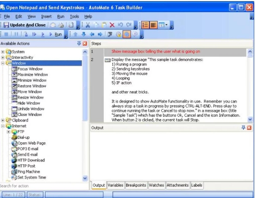The width and height of the screenshot is (255, 198).
Task: Click the email envelope toolbar icon
Action: point(53,25)
